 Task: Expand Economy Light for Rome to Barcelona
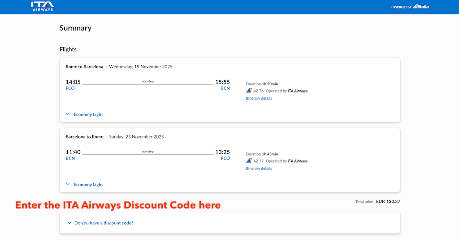click(84, 114)
